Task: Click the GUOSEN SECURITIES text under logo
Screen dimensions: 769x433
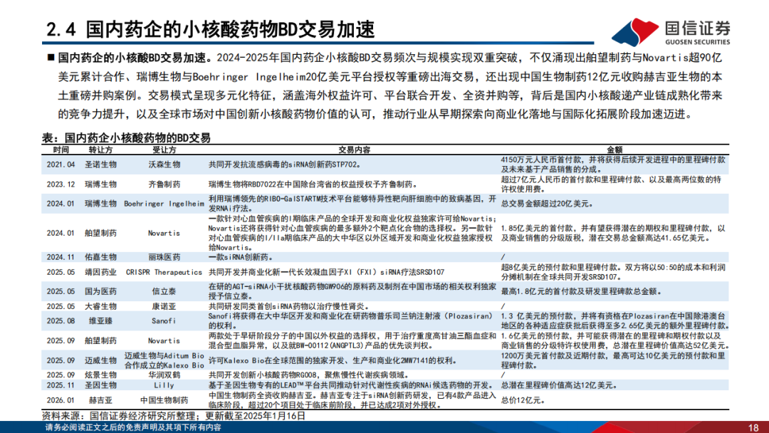Action: (697, 42)
